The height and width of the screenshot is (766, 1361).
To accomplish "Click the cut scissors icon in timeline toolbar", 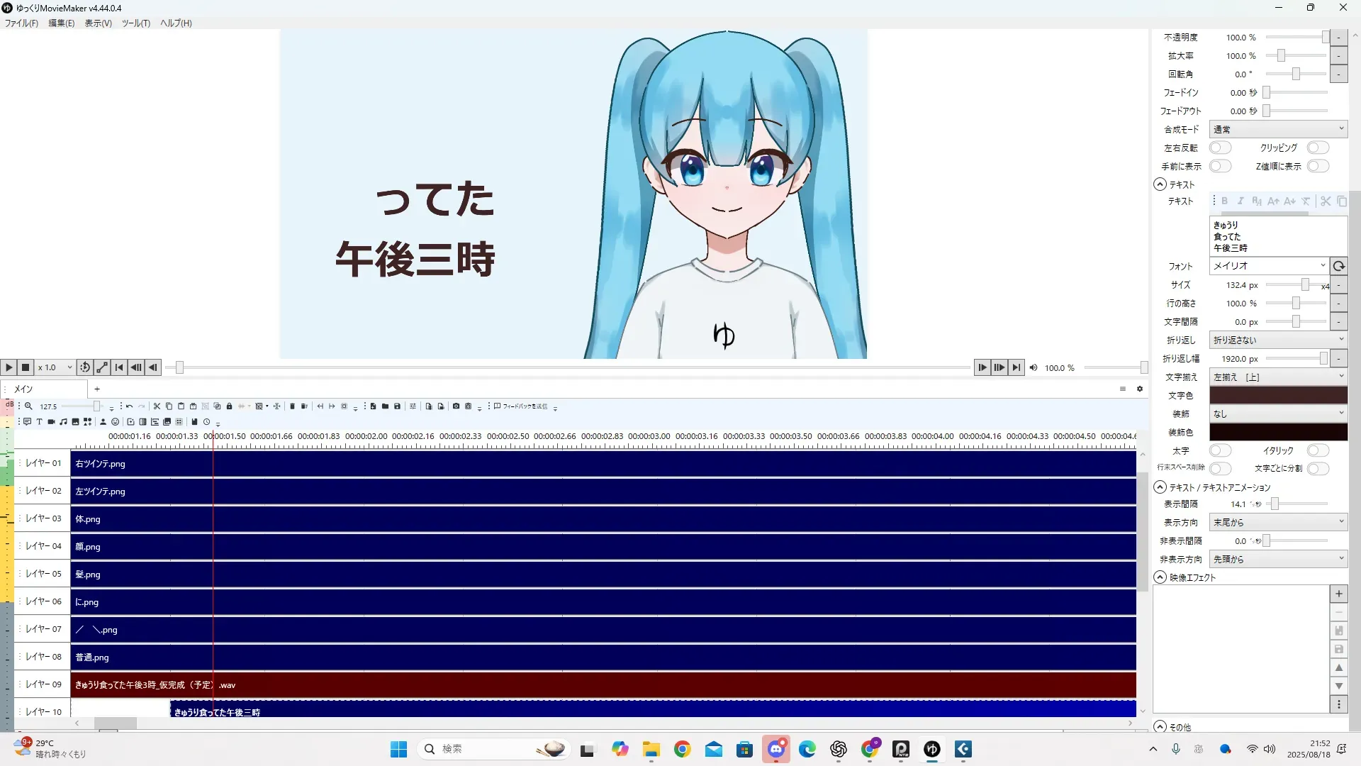I will point(157,406).
